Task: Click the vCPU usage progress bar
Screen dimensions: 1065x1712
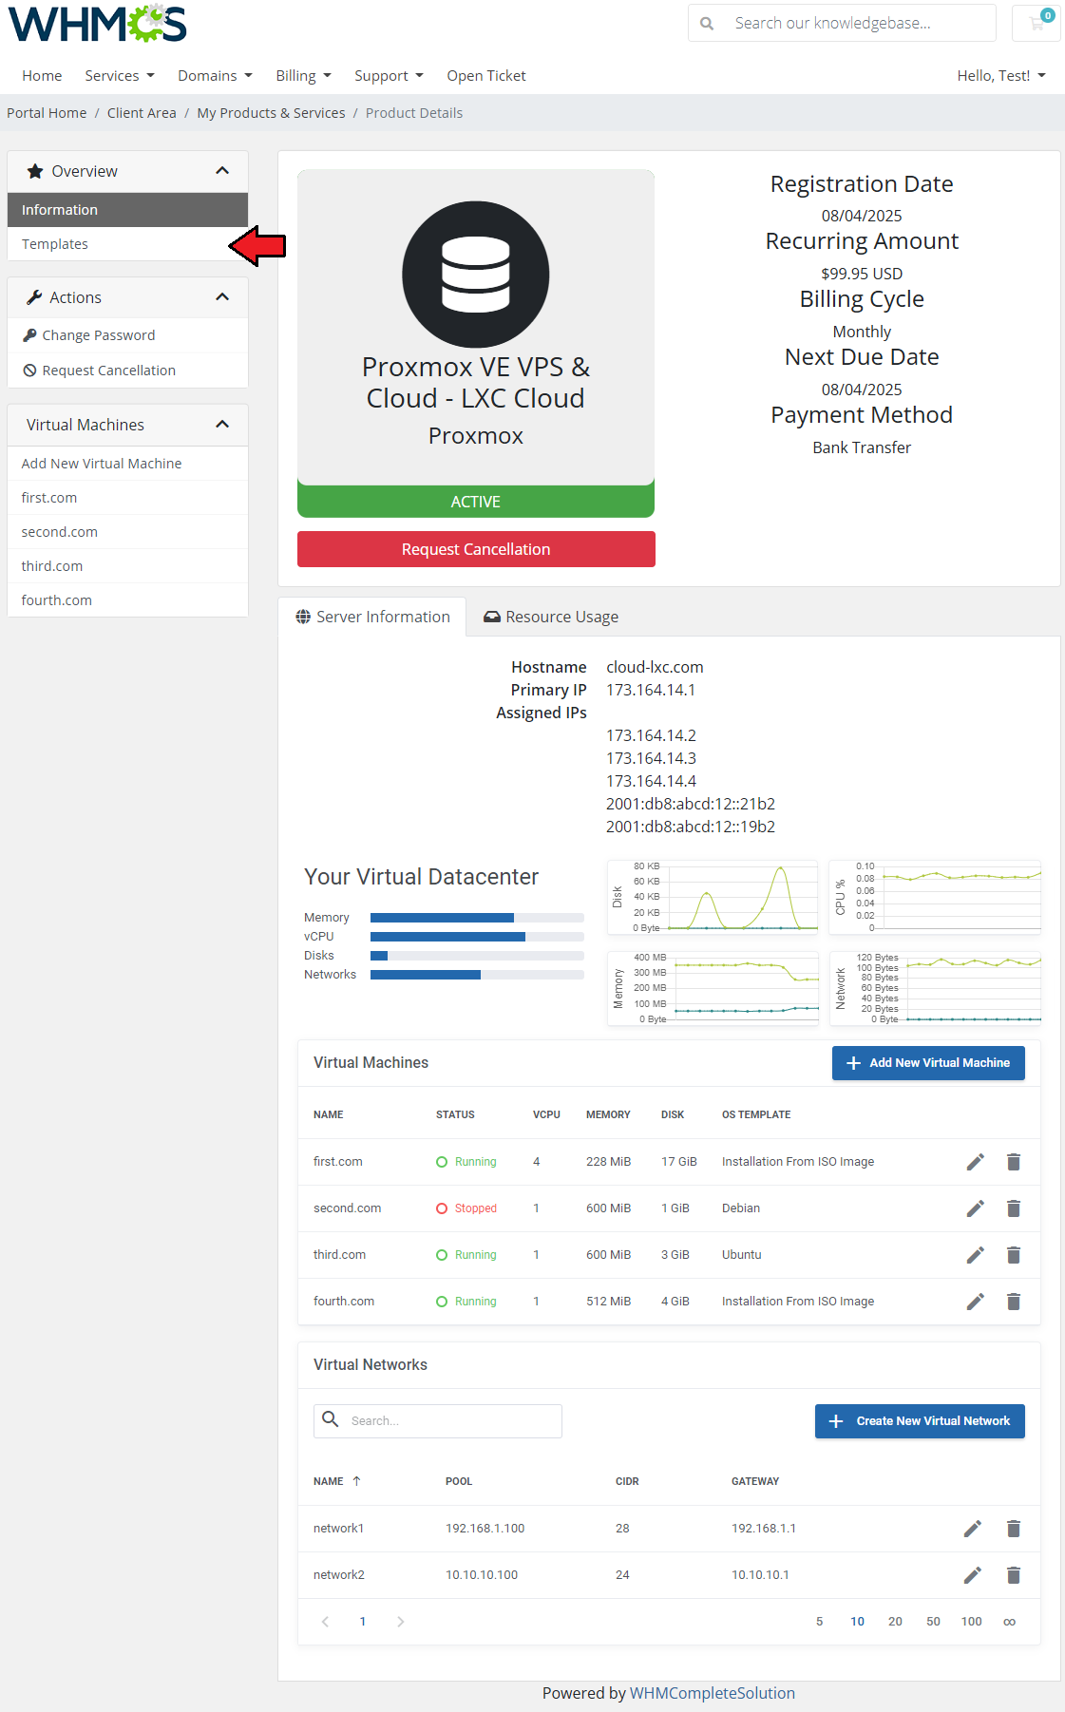Action: [477, 937]
